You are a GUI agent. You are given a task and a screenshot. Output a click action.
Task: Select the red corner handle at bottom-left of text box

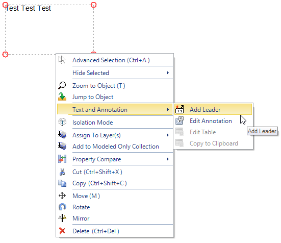click(5, 54)
